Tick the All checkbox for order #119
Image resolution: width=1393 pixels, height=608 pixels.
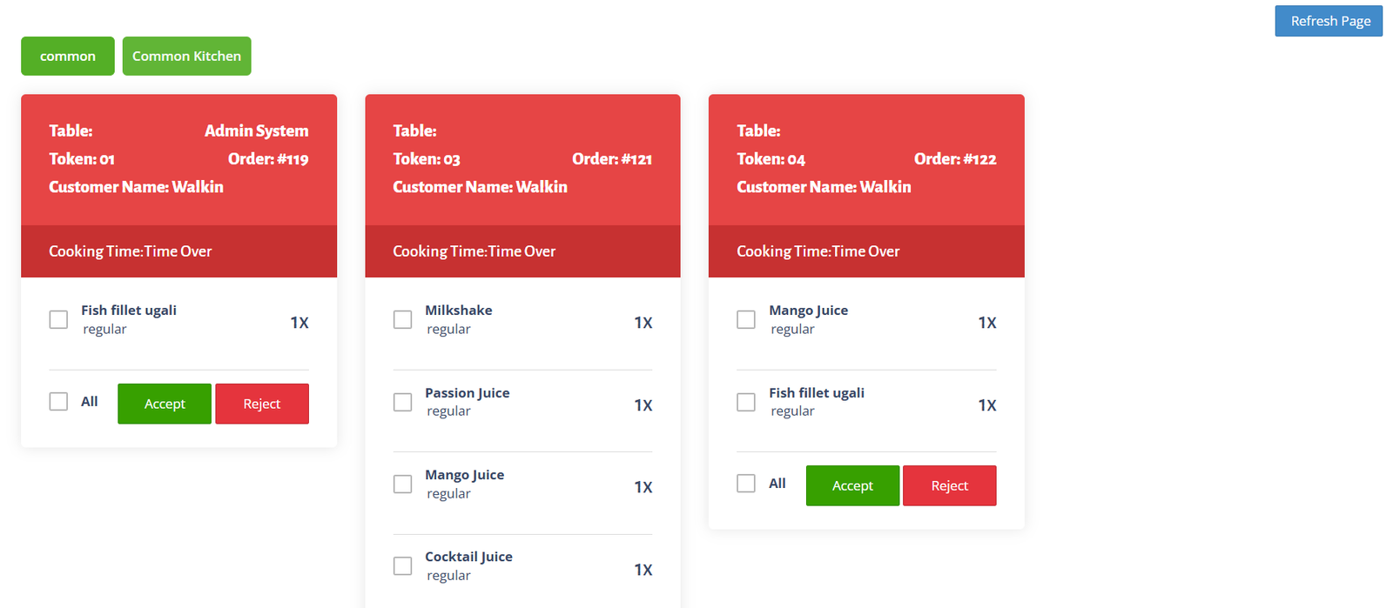58,402
